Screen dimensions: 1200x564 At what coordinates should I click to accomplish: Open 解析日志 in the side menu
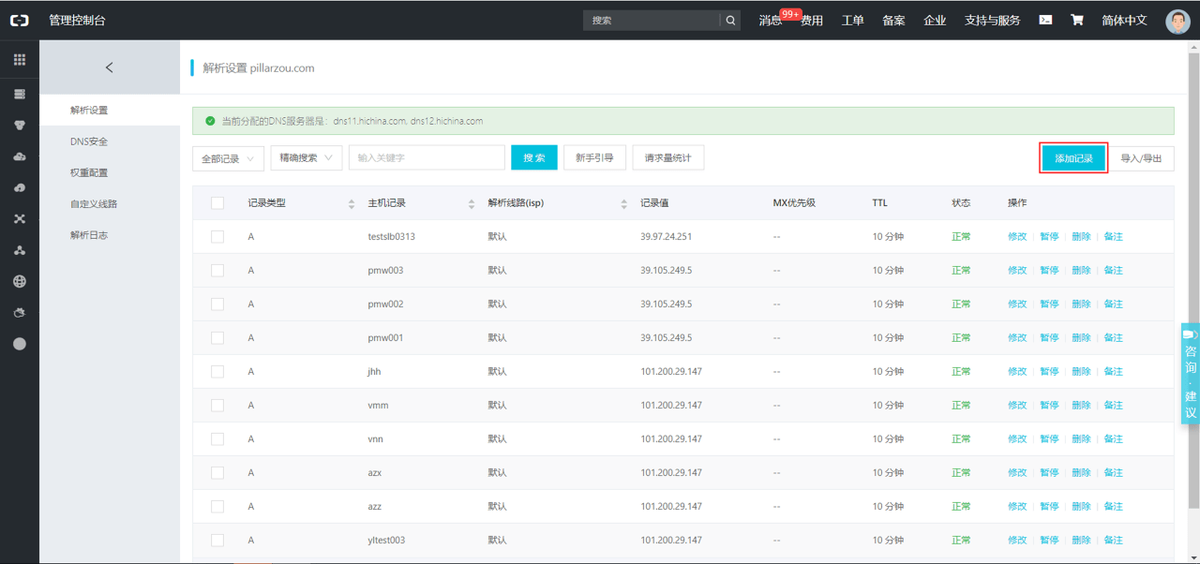tap(110, 235)
